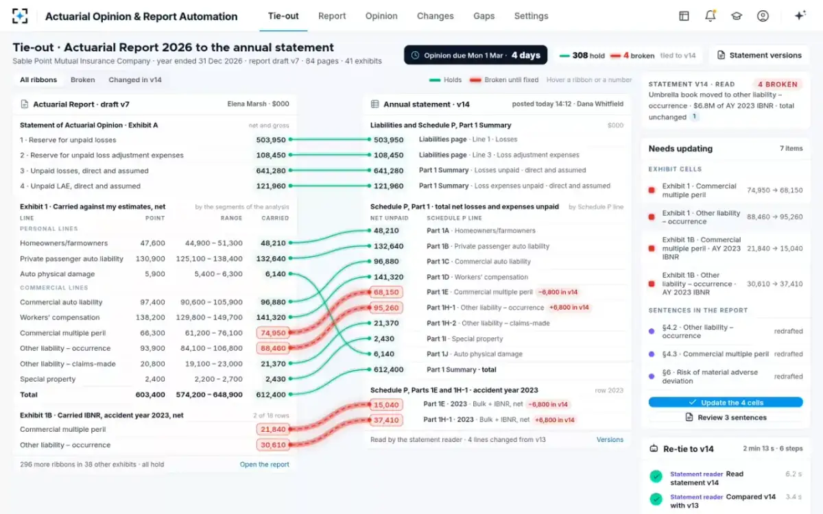Click green check for Read statement v14 step
Viewport: 823px width, 514px height.
[656, 476]
